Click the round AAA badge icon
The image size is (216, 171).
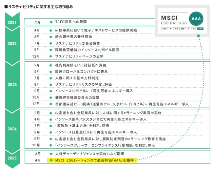click(197, 19)
